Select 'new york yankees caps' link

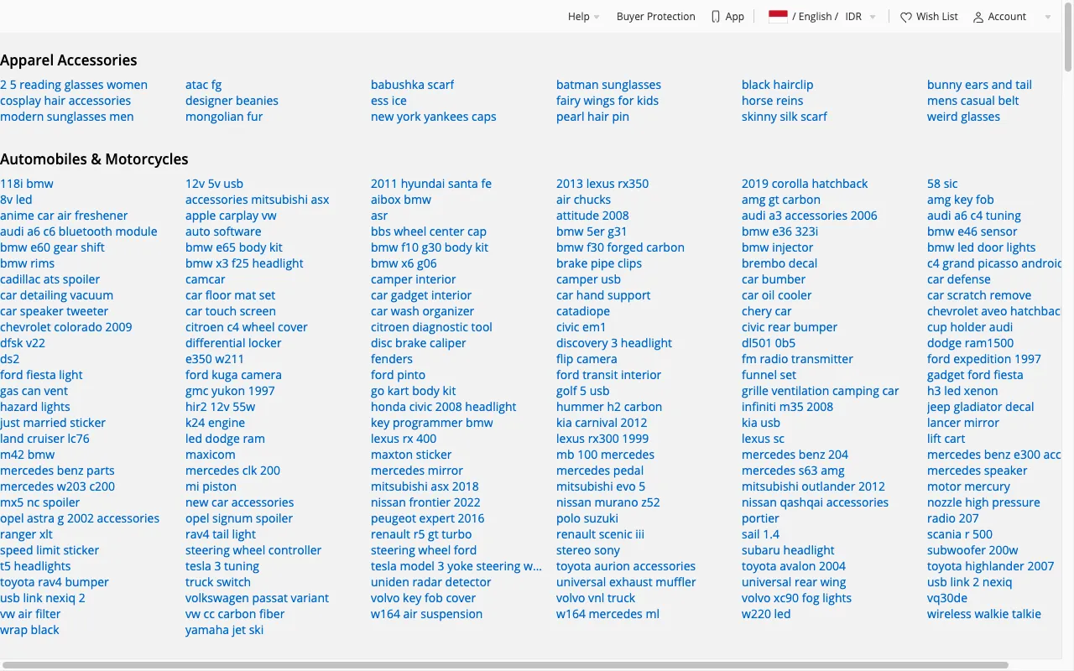pyautogui.click(x=434, y=117)
